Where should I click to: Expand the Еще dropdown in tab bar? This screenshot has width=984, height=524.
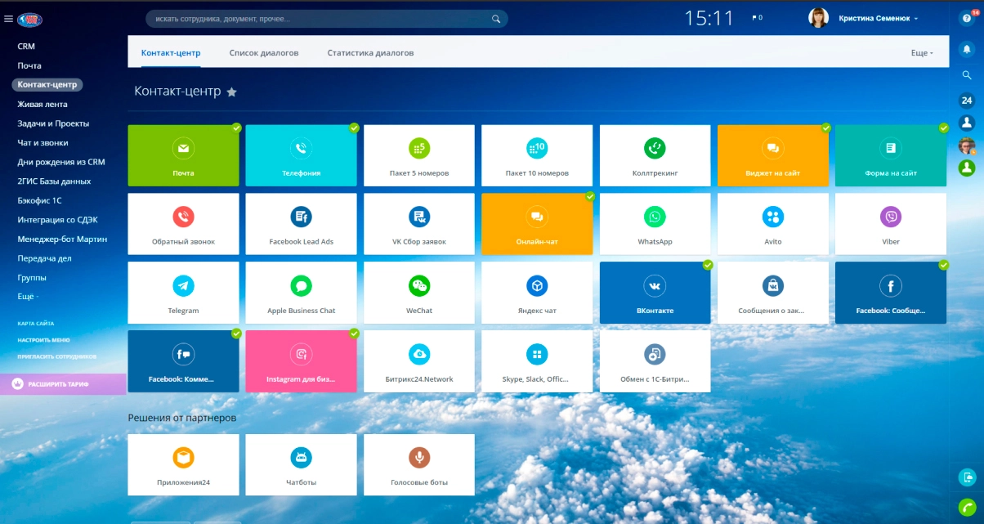pos(922,53)
